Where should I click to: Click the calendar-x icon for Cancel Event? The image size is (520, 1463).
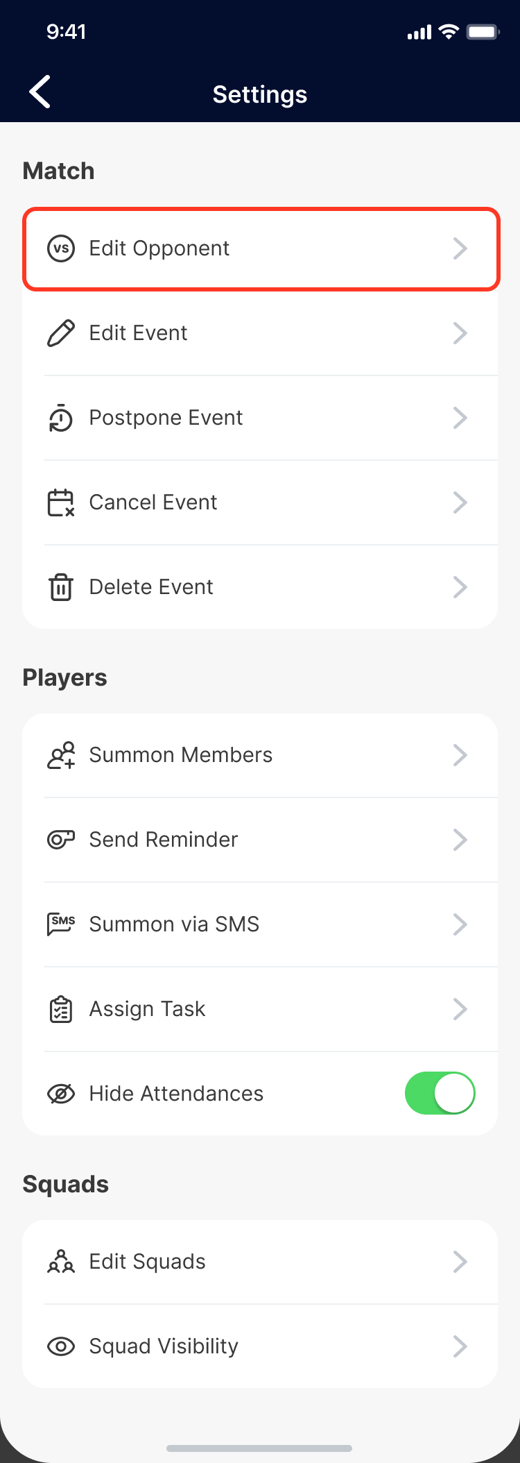[x=61, y=502]
